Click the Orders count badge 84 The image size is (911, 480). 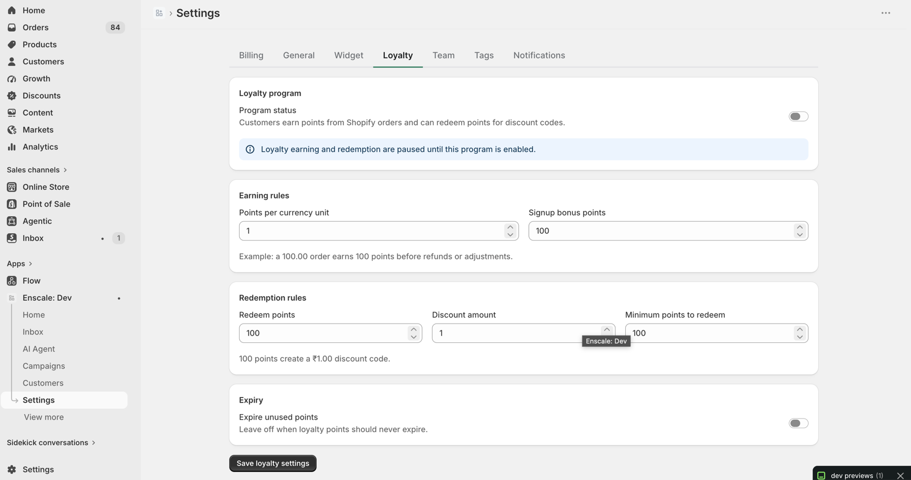115,27
